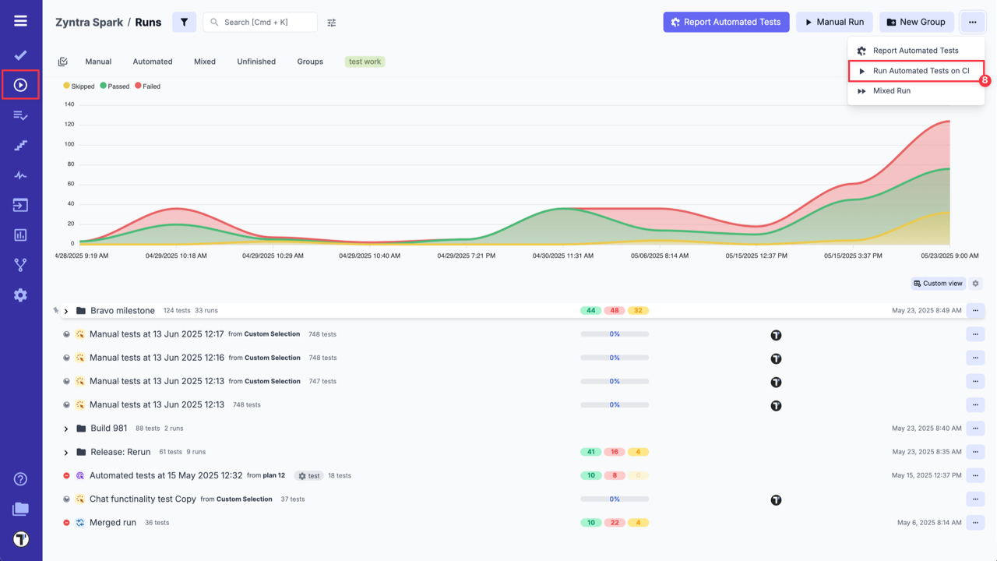Open the Analytics chart icon in the sidebar
The height and width of the screenshot is (561, 997).
(x=20, y=235)
